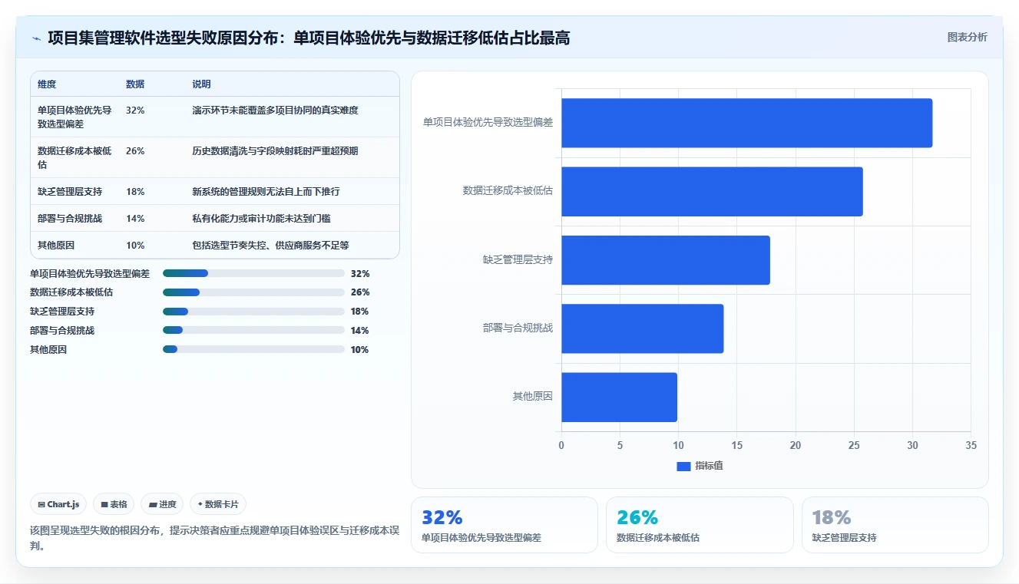
Task: Click table value 18% in 数据 column
Action: pos(135,191)
